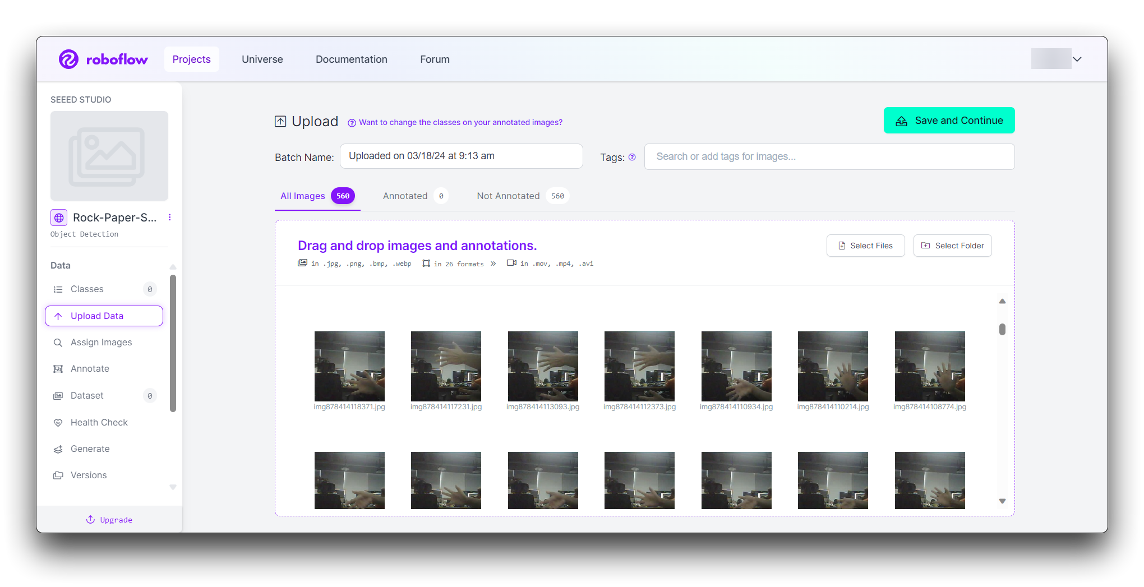Click the video camera formats icon

(x=511, y=263)
